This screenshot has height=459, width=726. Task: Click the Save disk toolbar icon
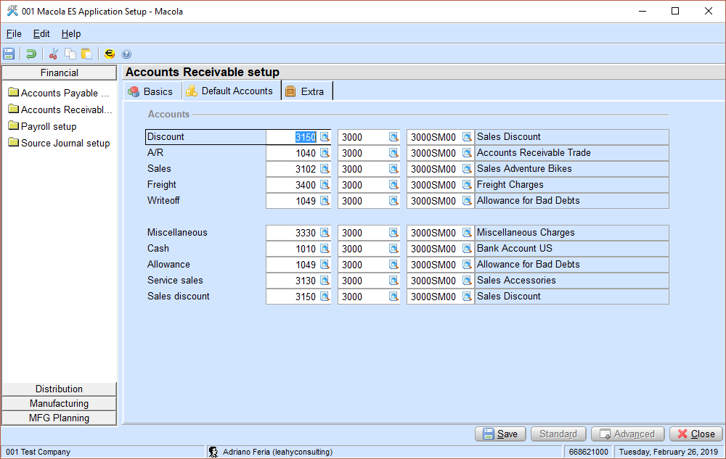click(x=9, y=54)
